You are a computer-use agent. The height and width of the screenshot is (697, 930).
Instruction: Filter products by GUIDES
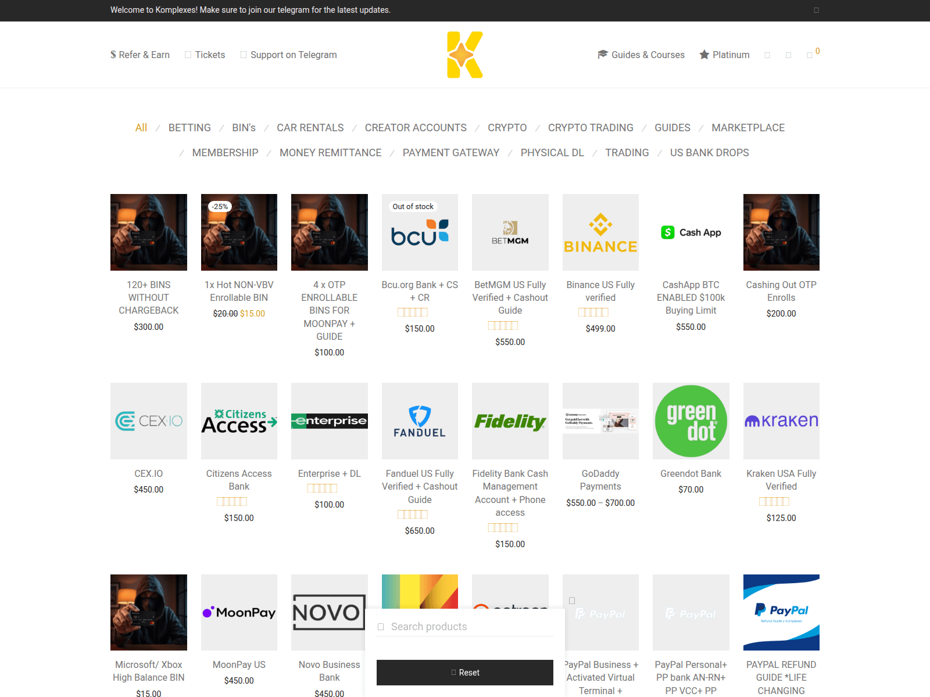click(x=673, y=128)
